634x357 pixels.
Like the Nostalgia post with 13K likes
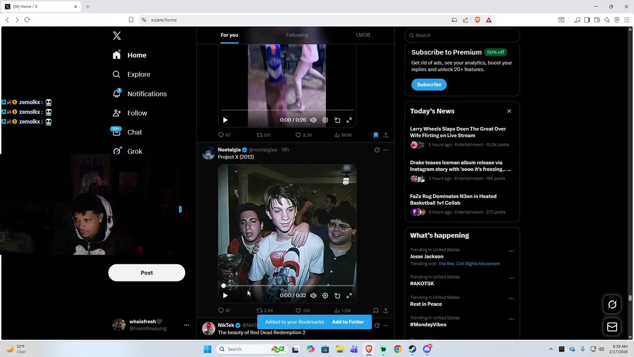pos(303,310)
